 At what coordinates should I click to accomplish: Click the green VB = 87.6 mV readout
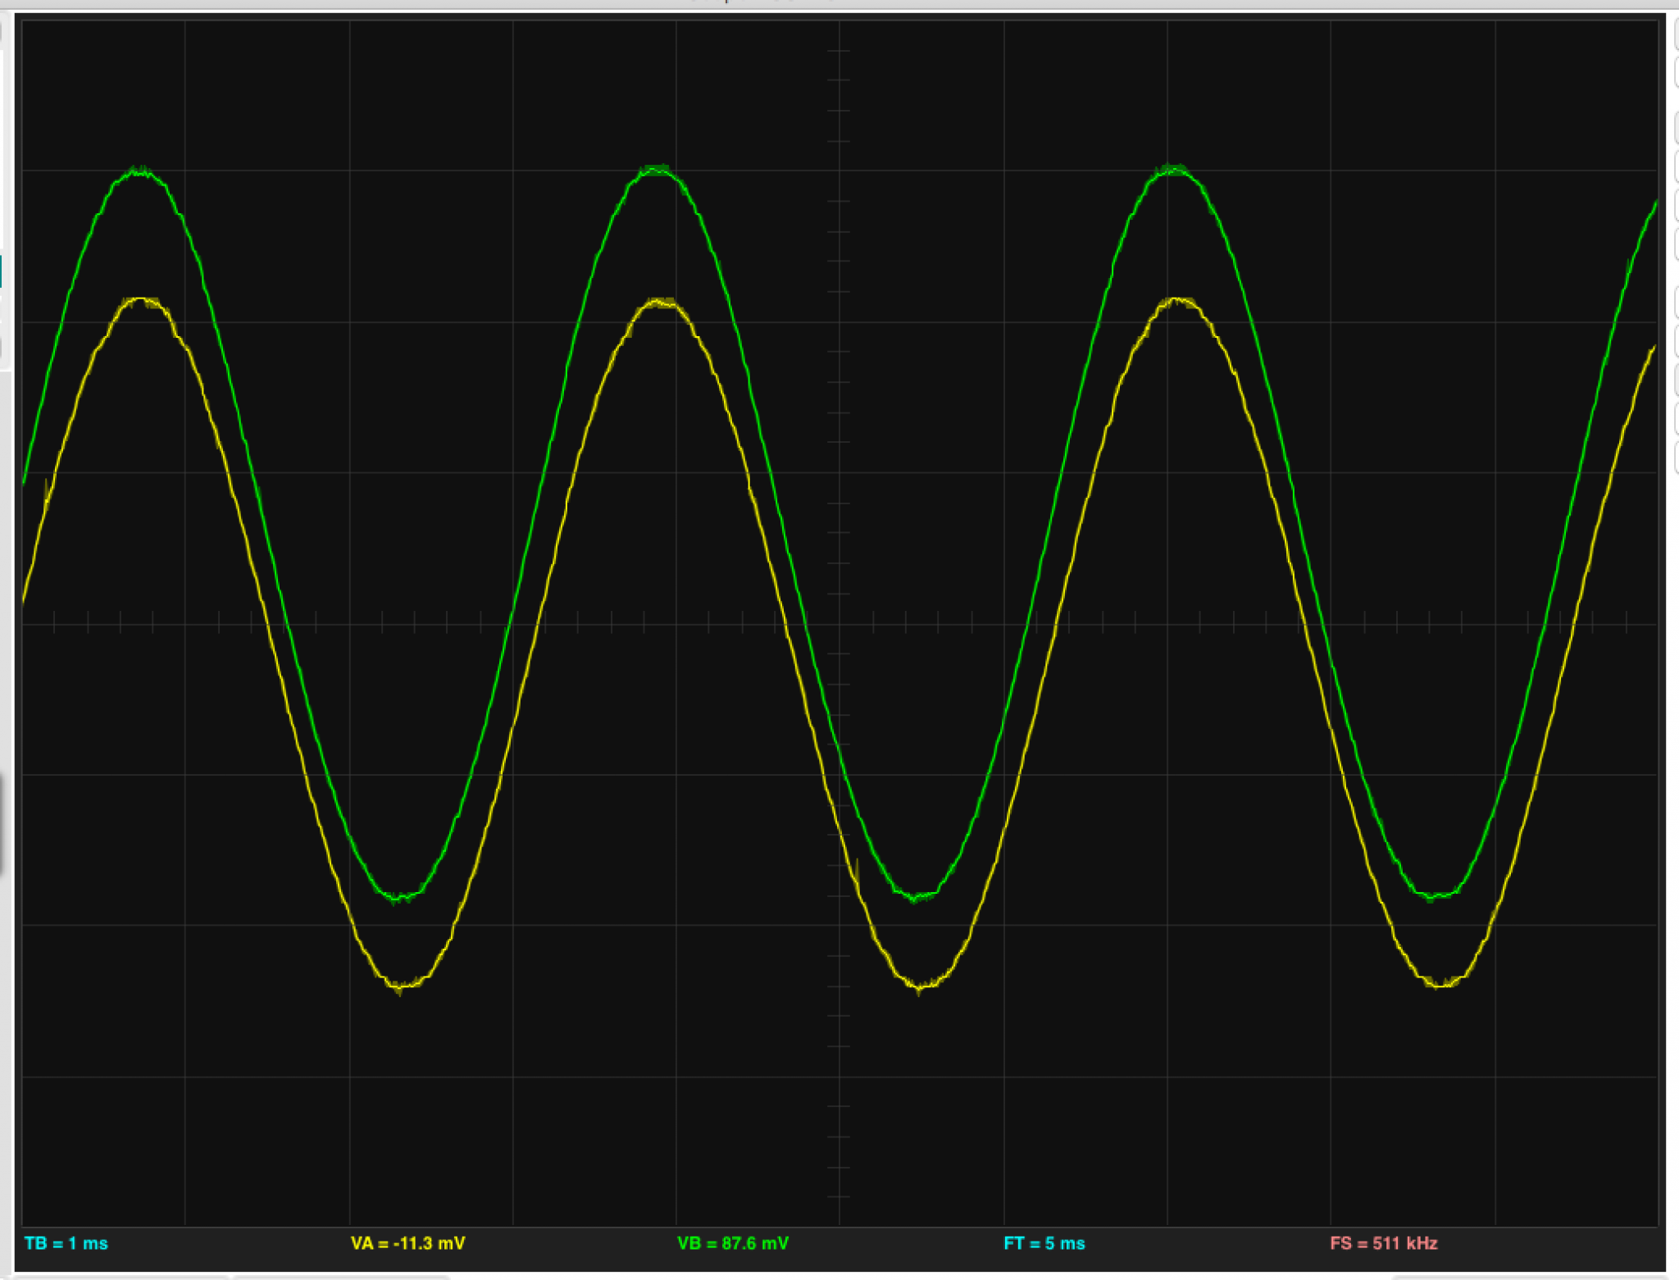pos(732,1243)
